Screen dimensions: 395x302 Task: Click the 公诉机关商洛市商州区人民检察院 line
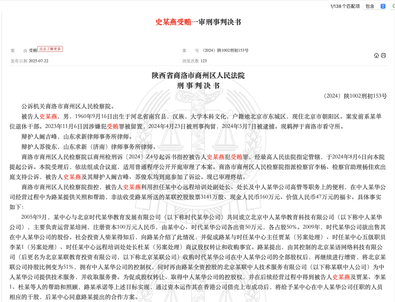click(68, 106)
